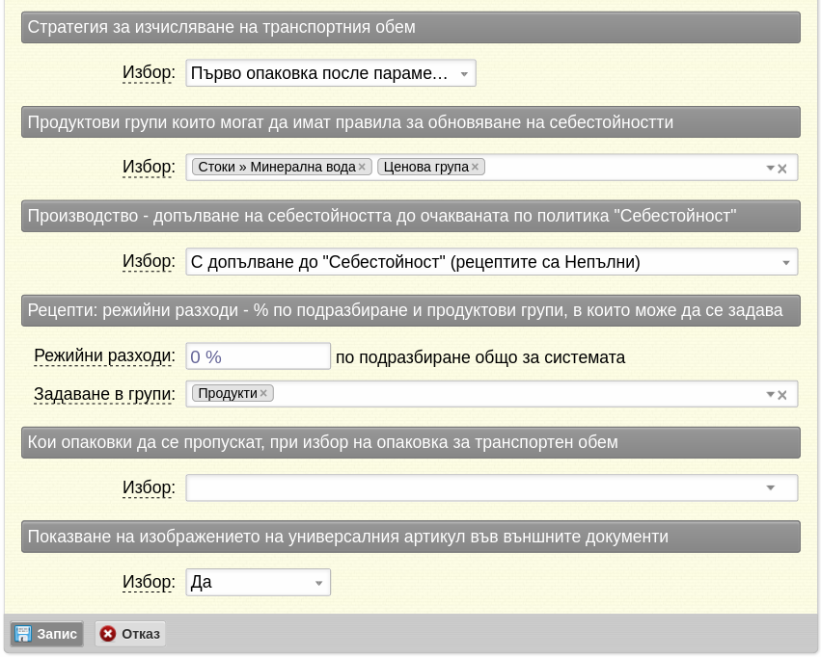Click 'Избор:' label beside the 'Да' dropdown
Viewport: 821px width, 657px height.
149,582
